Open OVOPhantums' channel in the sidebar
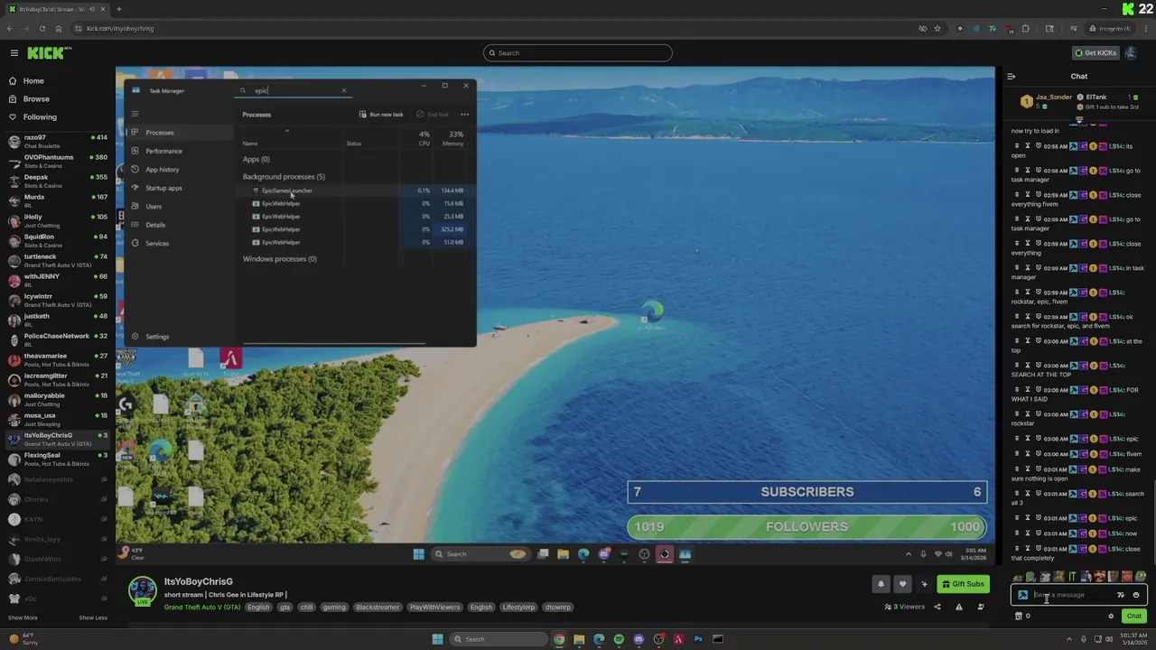The image size is (1156, 650). pos(56,161)
